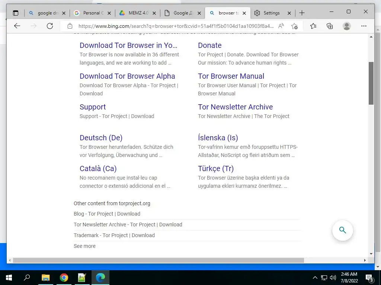Open the Deutsch (De) link
The image size is (381, 285).
(x=101, y=138)
